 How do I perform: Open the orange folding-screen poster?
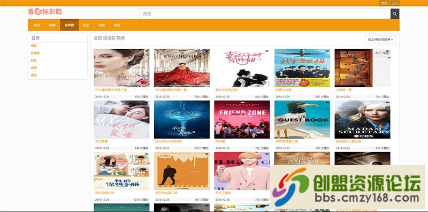click(x=363, y=68)
